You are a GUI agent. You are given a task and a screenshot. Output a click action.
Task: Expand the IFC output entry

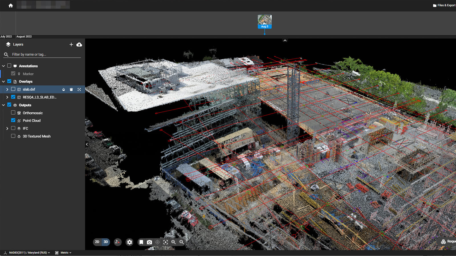pyautogui.click(x=7, y=128)
